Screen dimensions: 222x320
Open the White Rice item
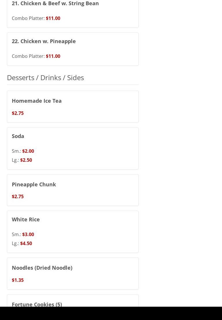[x=26, y=219]
